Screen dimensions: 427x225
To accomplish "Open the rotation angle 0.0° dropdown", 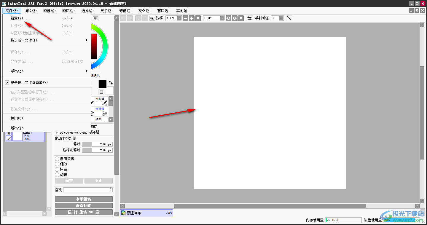I will pyautogui.click(x=222, y=18).
